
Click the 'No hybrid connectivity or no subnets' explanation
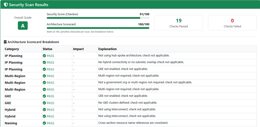pyautogui.click(x=141, y=62)
